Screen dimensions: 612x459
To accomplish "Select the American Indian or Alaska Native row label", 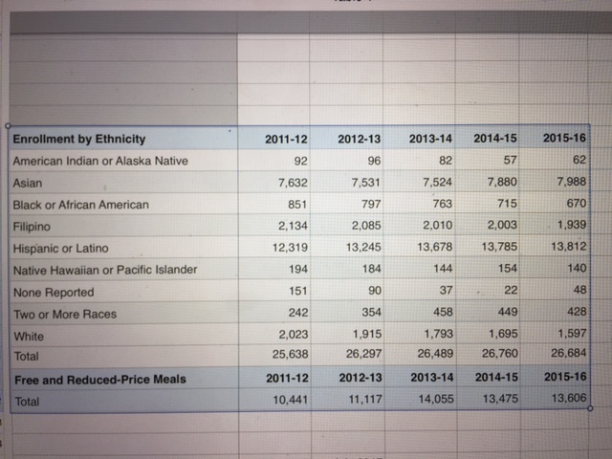I will [100, 161].
